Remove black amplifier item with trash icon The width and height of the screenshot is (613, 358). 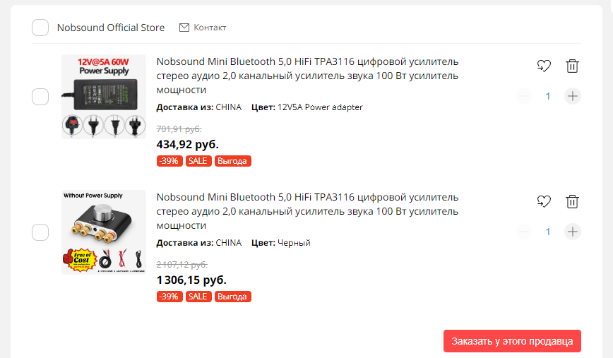(x=572, y=201)
